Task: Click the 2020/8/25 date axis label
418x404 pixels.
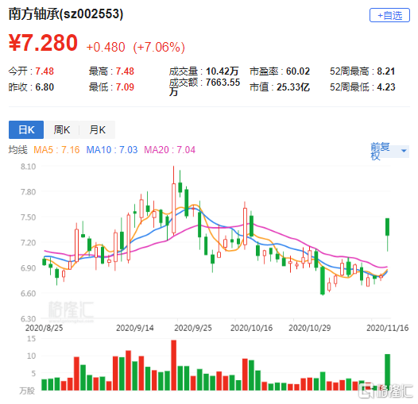Action: click(44, 328)
